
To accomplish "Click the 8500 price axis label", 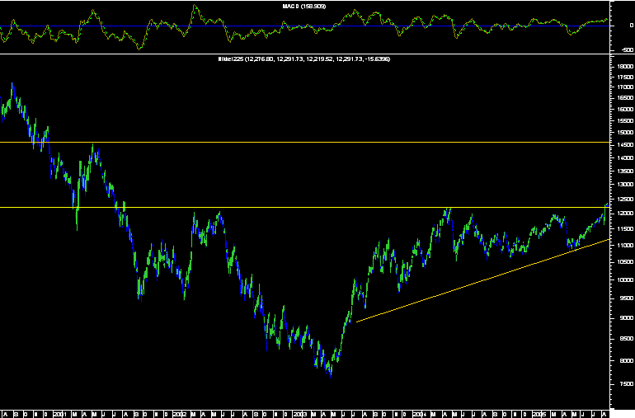I will 627,339.
